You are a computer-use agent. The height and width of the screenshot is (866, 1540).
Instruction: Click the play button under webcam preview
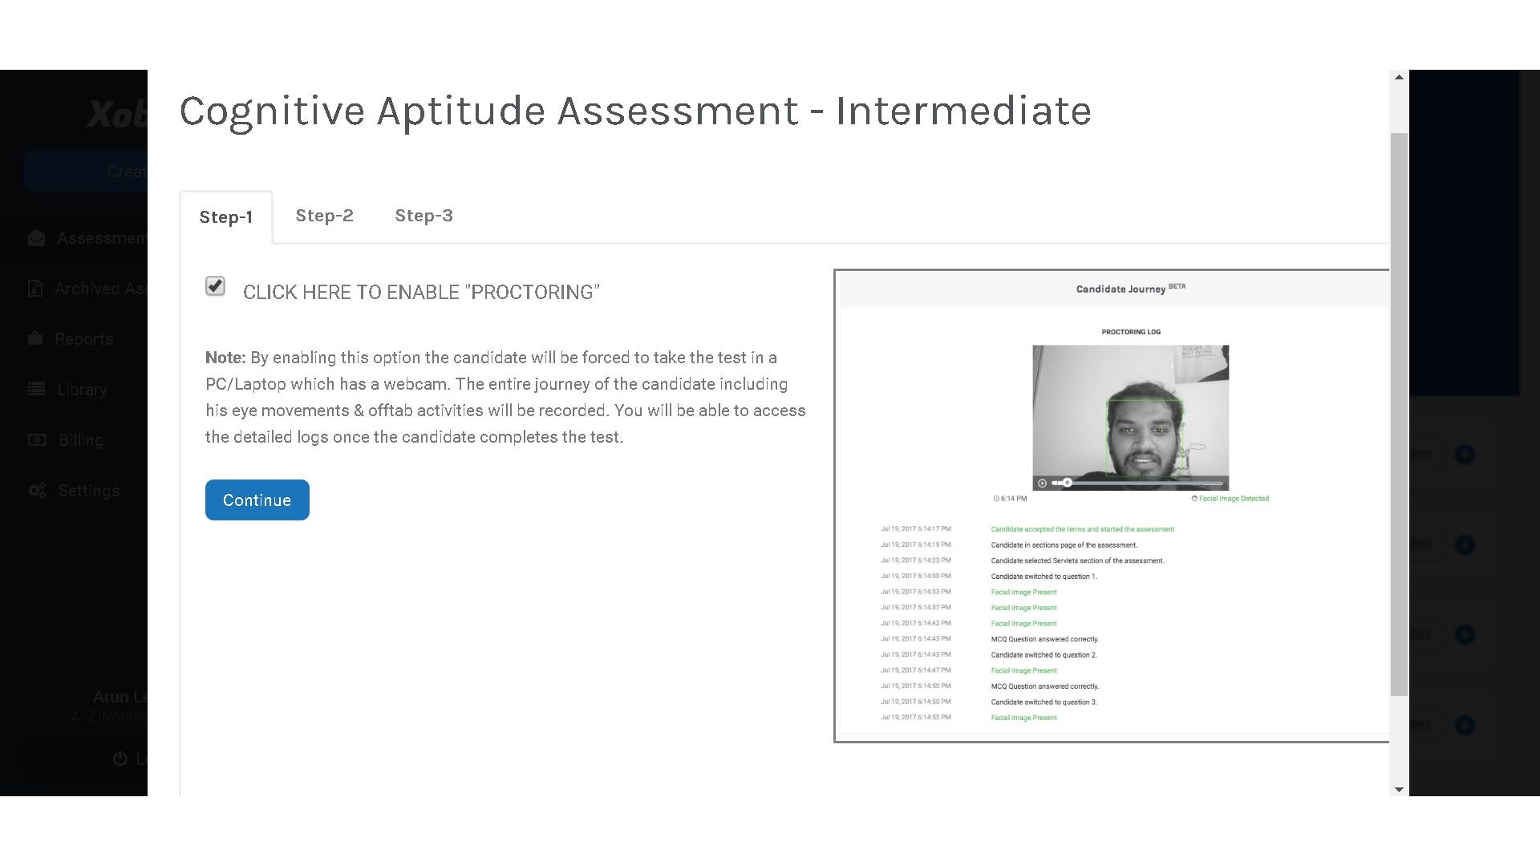pyautogui.click(x=1042, y=483)
